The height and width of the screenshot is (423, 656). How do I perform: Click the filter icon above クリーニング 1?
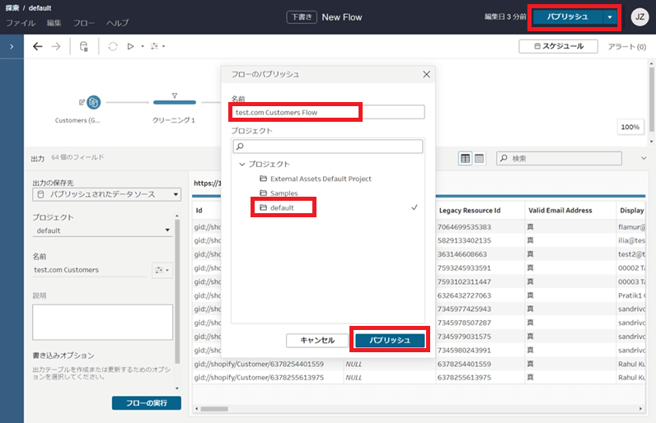(175, 95)
